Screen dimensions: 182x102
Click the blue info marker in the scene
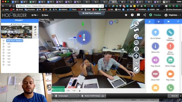111,23
